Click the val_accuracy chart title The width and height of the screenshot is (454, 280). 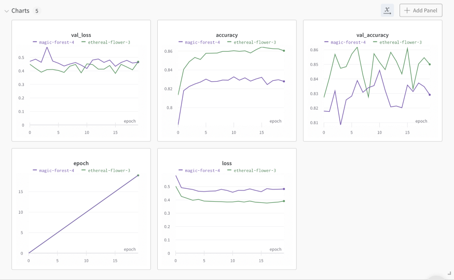[373, 35]
